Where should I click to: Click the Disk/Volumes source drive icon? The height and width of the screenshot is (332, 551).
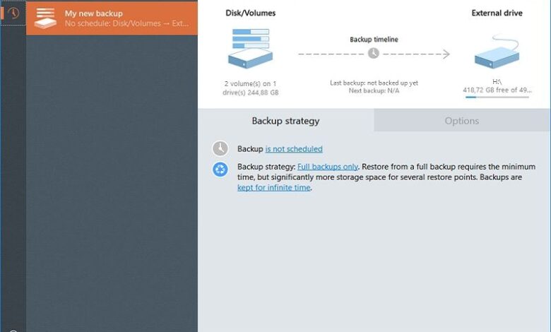(250, 47)
